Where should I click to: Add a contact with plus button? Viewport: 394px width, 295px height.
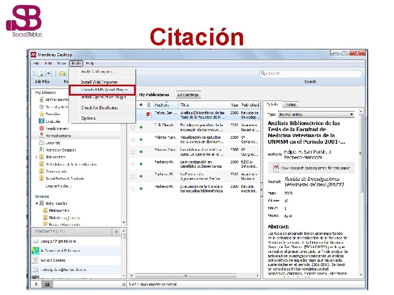pyautogui.click(x=116, y=232)
